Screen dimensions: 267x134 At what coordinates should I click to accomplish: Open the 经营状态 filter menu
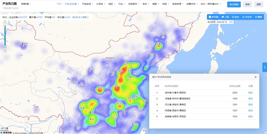pos(192,4)
